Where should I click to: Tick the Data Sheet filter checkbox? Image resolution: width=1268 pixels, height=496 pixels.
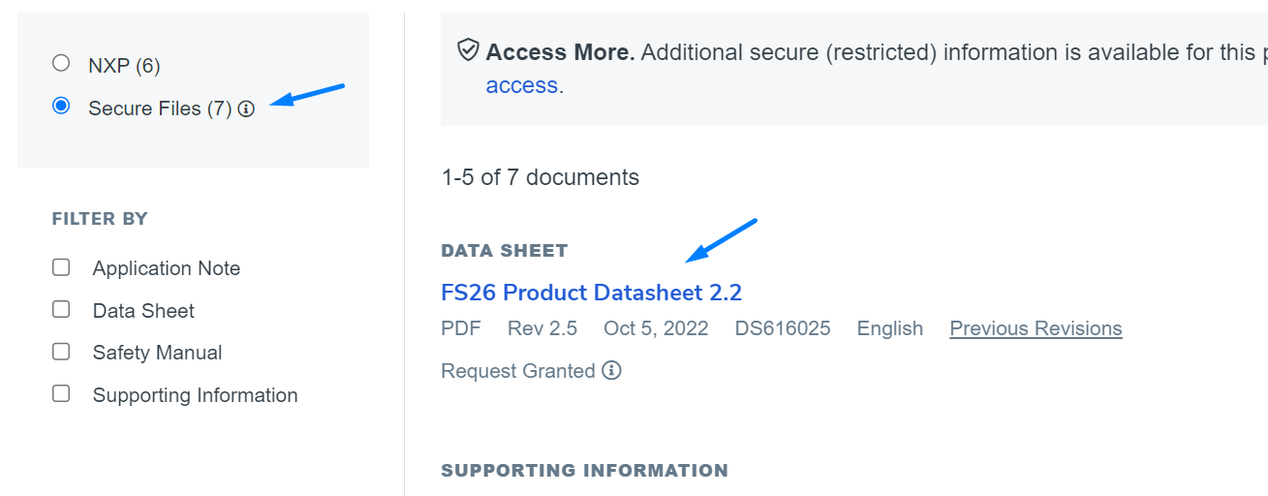[61, 310]
